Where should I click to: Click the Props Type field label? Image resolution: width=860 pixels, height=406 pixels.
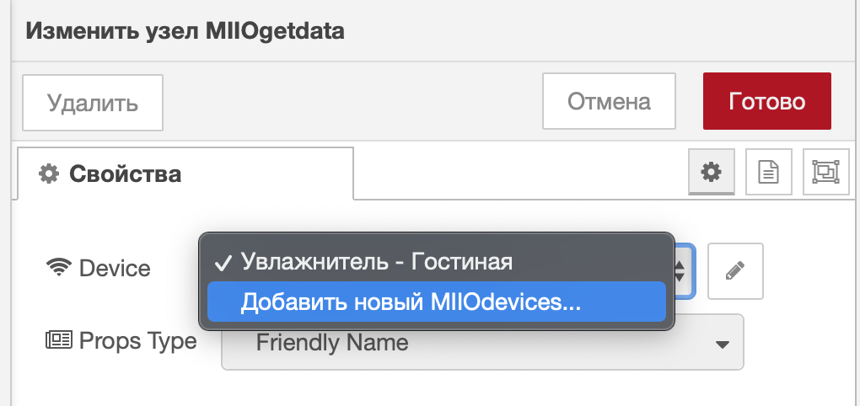point(137,341)
